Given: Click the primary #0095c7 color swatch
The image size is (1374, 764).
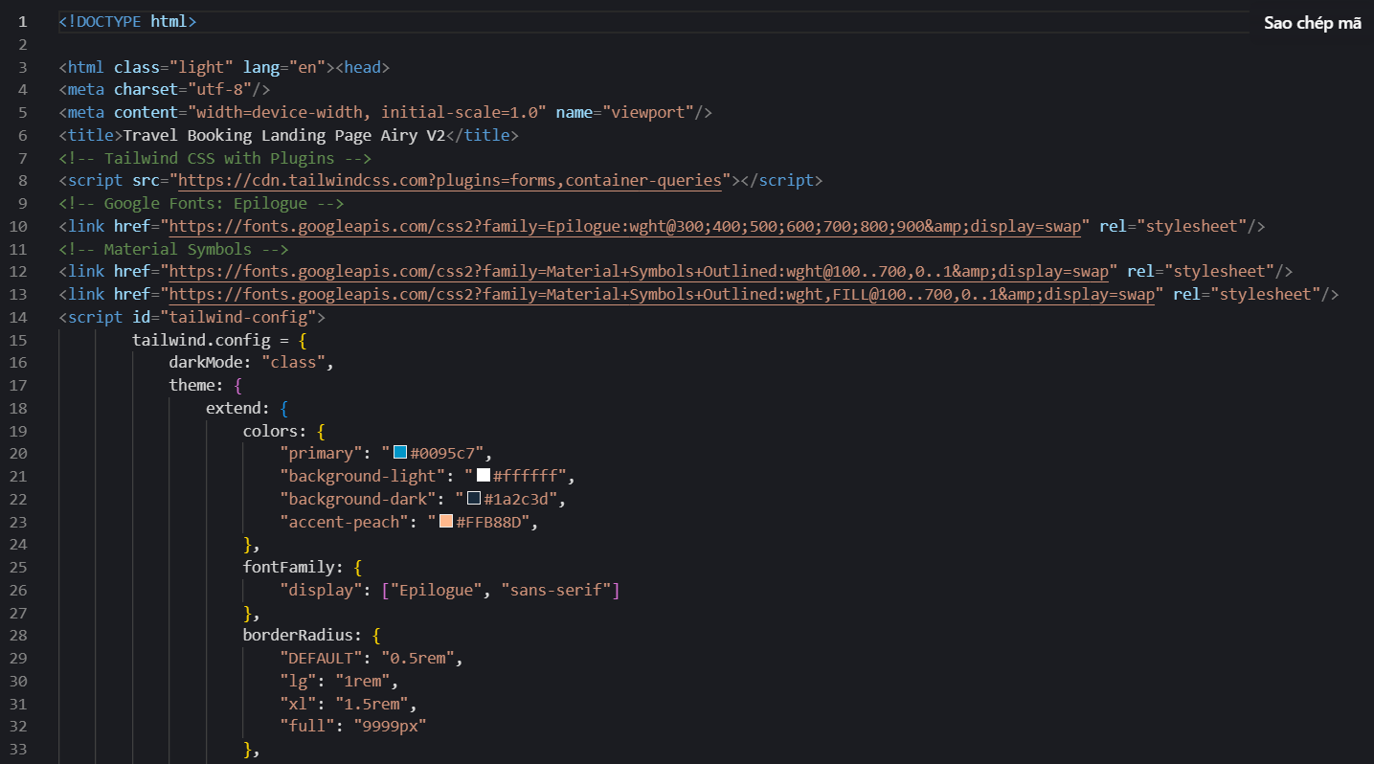Looking at the screenshot, I should [x=401, y=453].
